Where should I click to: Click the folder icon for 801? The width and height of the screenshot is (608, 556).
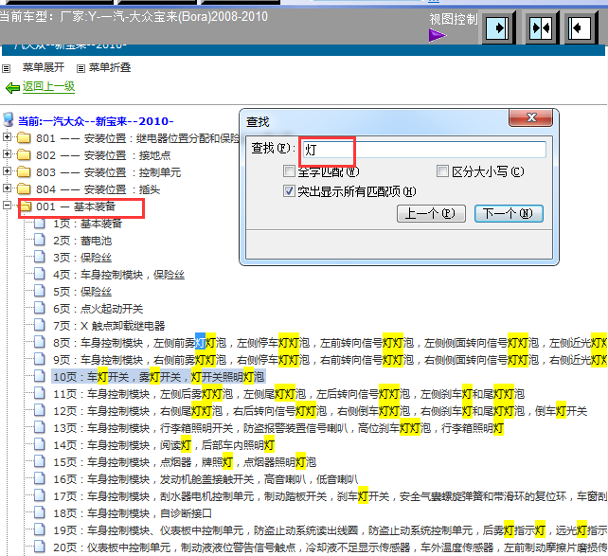click(x=24, y=137)
